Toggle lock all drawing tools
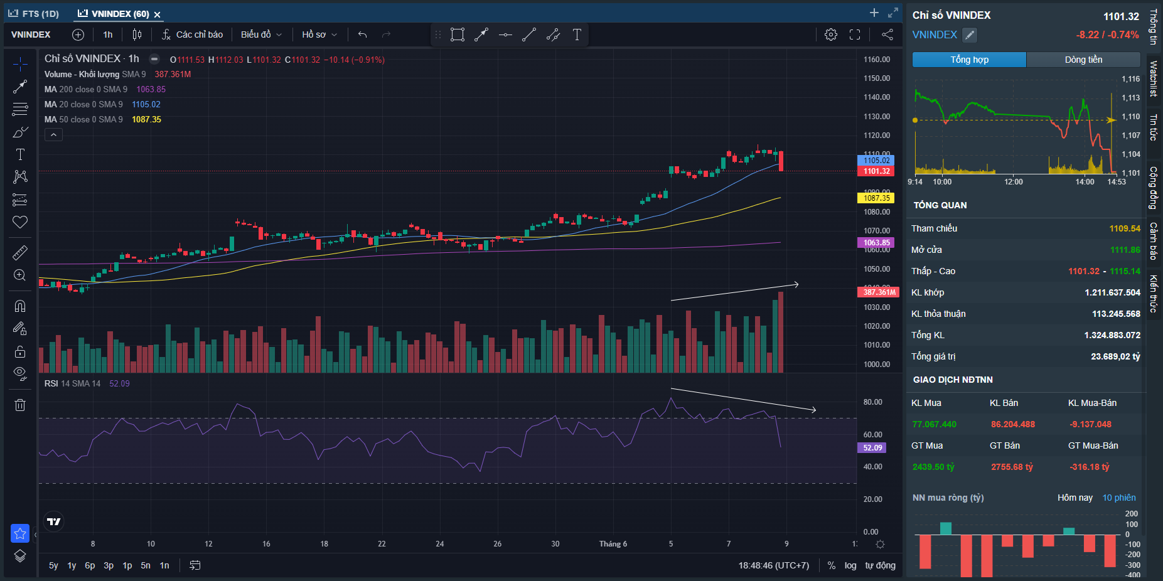The height and width of the screenshot is (581, 1163). point(20,351)
